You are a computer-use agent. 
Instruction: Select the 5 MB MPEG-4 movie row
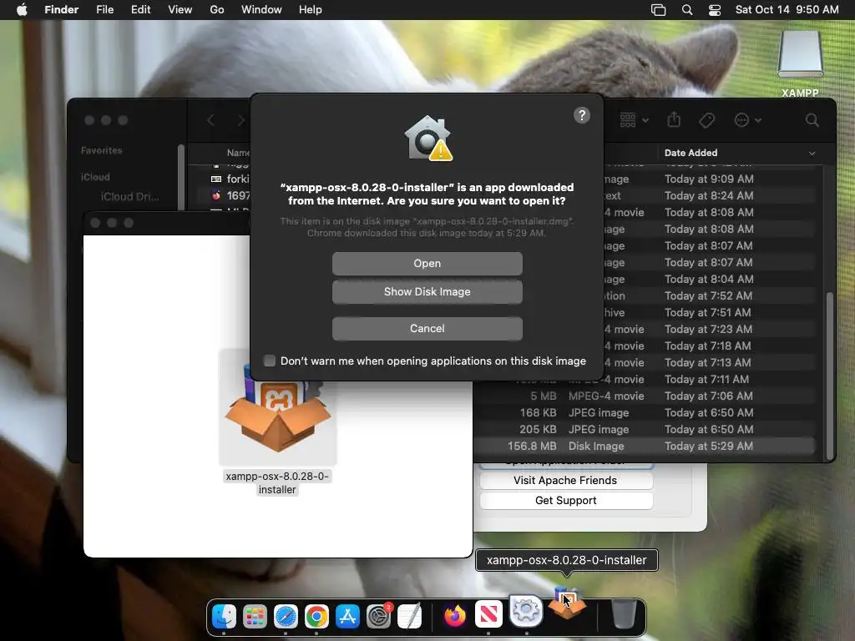[x=644, y=396]
